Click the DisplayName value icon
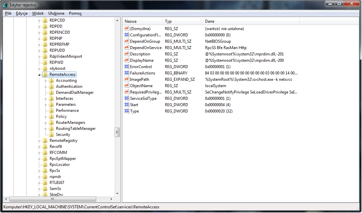The height and width of the screenshot is (213, 362). 126,60
